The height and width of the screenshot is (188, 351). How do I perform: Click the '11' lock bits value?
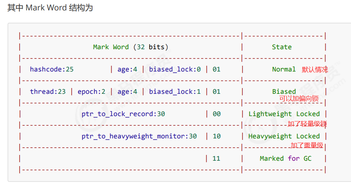pos(216,159)
